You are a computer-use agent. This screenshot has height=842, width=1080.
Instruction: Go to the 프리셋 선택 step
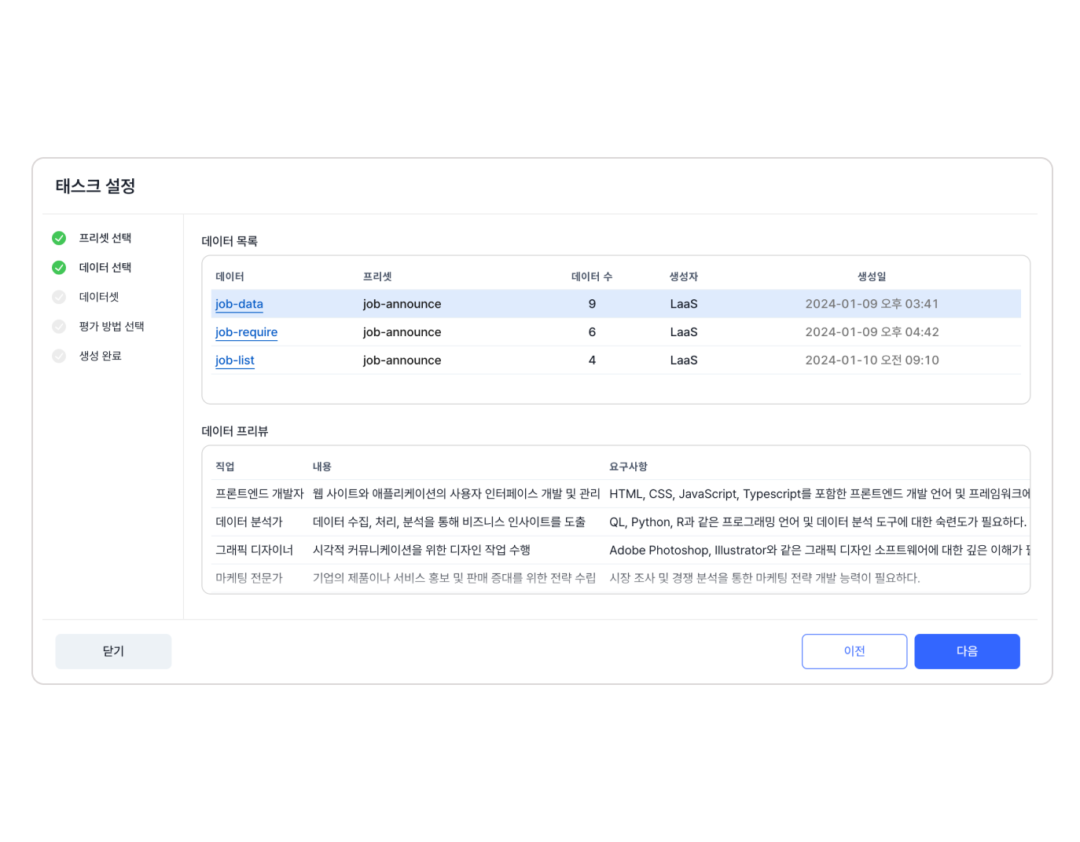105,238
